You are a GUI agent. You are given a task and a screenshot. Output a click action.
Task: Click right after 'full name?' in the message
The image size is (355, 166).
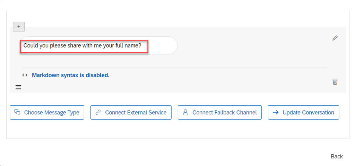pyautogui.click(x=147, y=45)
